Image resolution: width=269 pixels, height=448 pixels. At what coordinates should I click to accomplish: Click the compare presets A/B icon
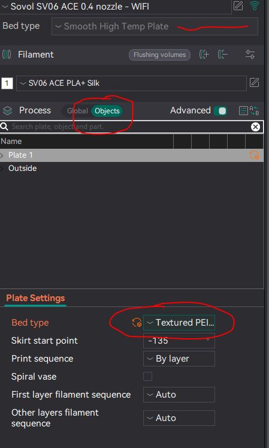(x=254, y=110)
